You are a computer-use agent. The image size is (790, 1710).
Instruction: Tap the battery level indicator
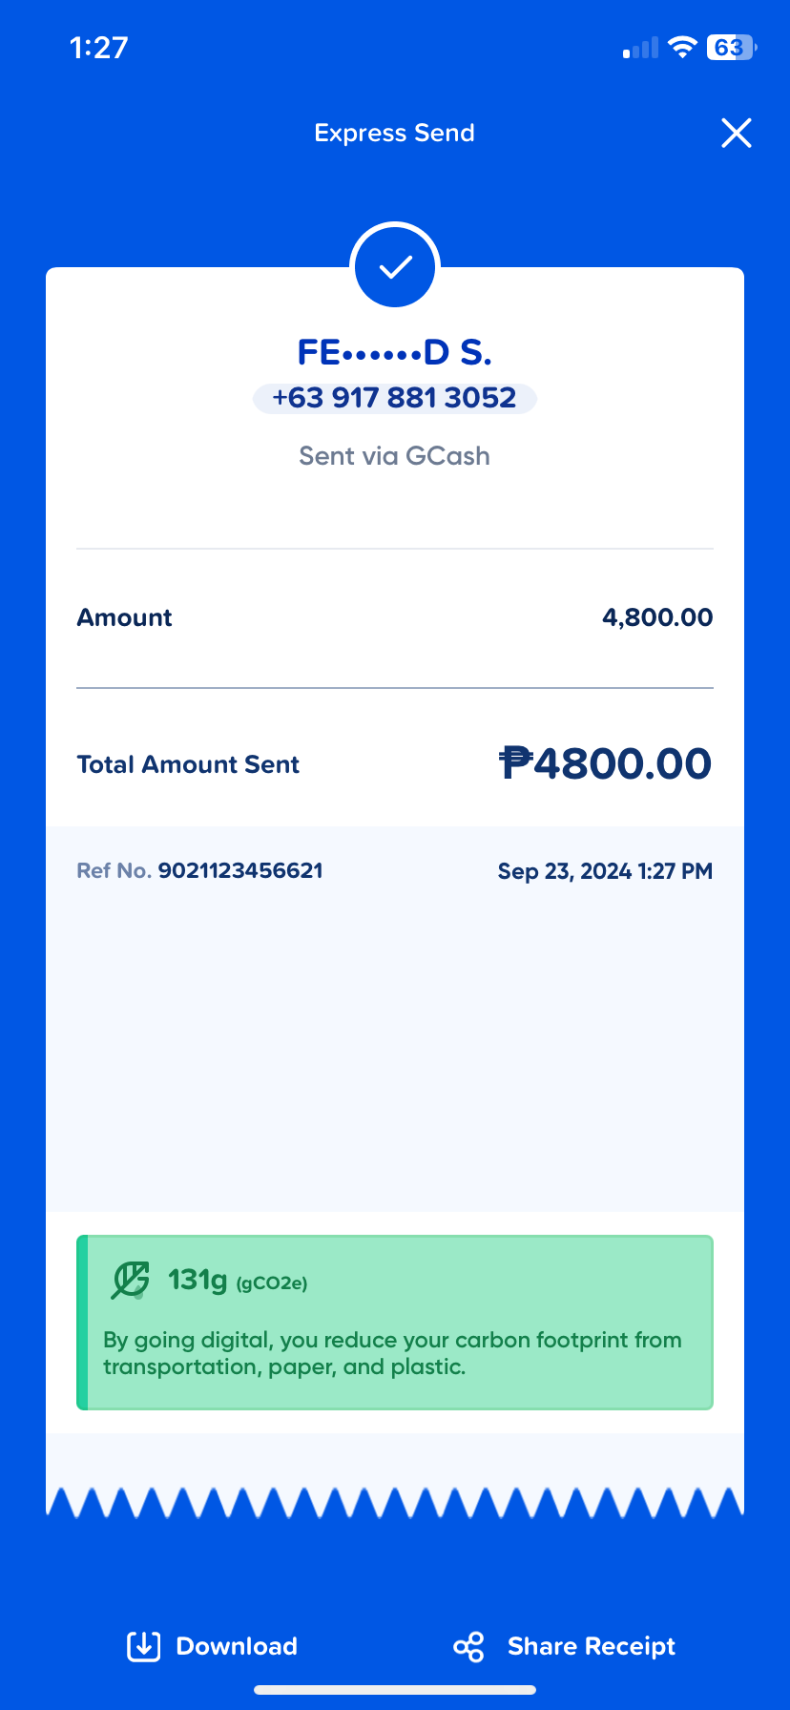(730, 48)
